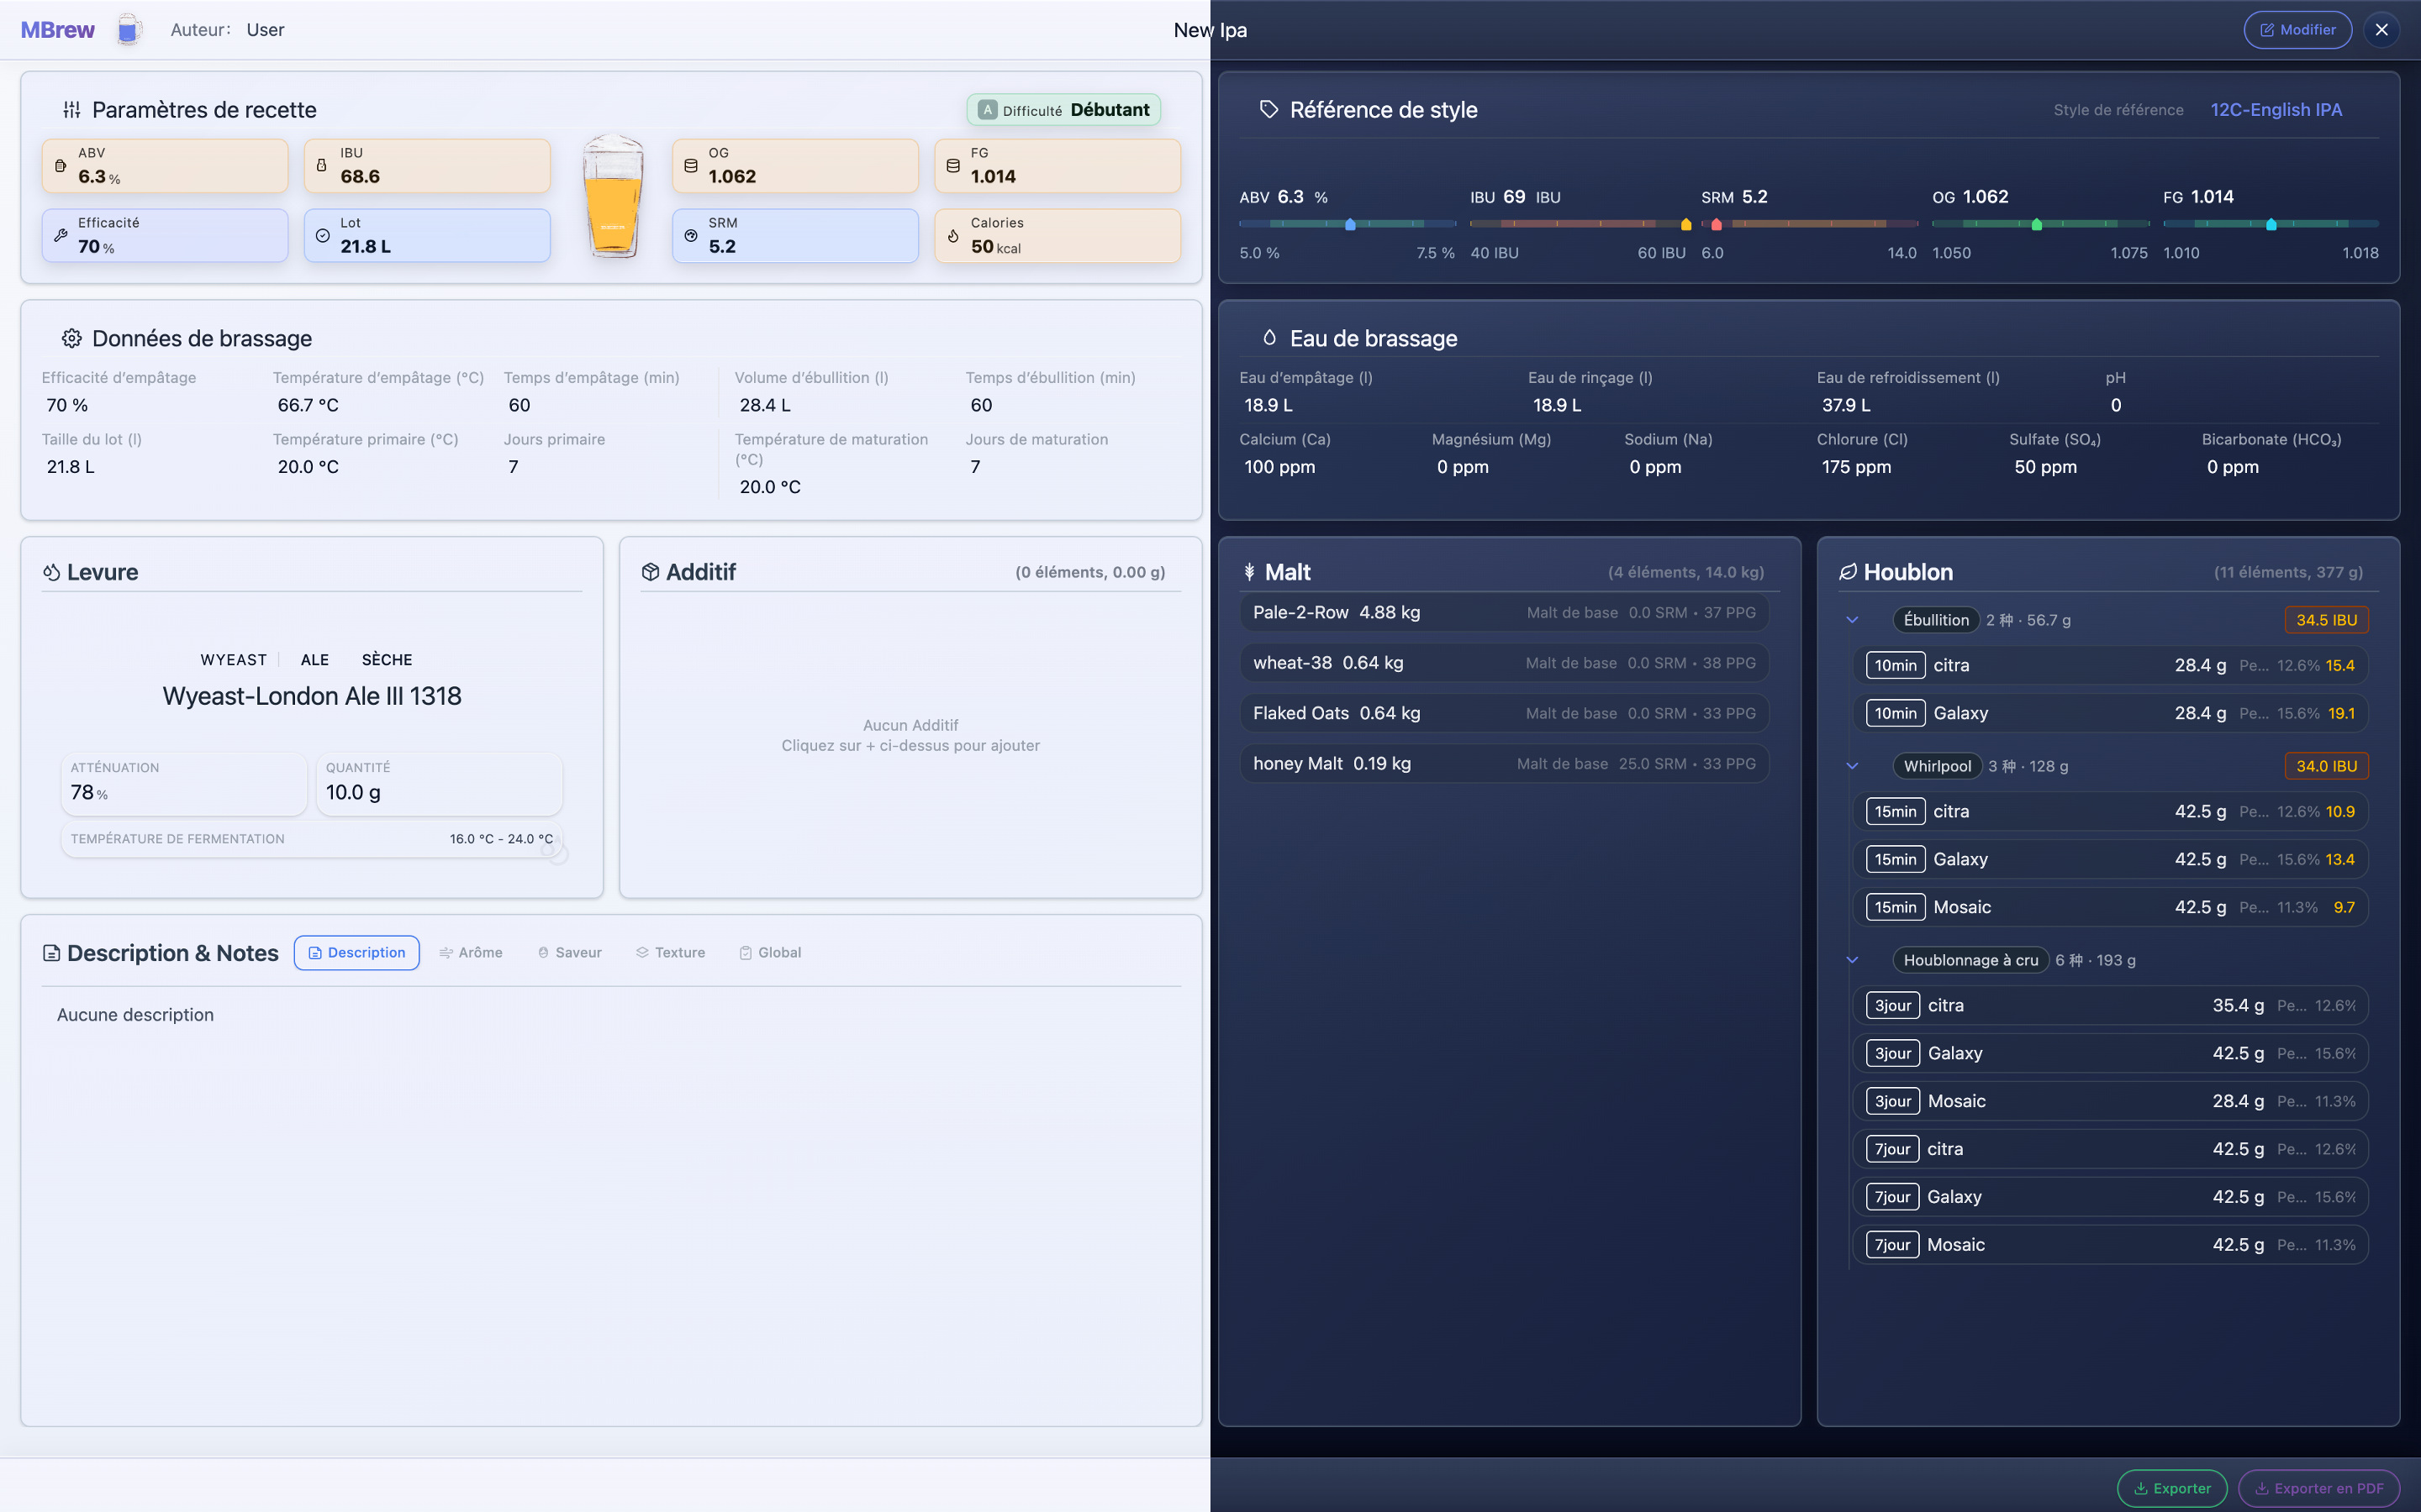Collapse the Whirlpool hop group
The width and height of the screenshot is (2421, 1512).
[x=1852, y=766]
